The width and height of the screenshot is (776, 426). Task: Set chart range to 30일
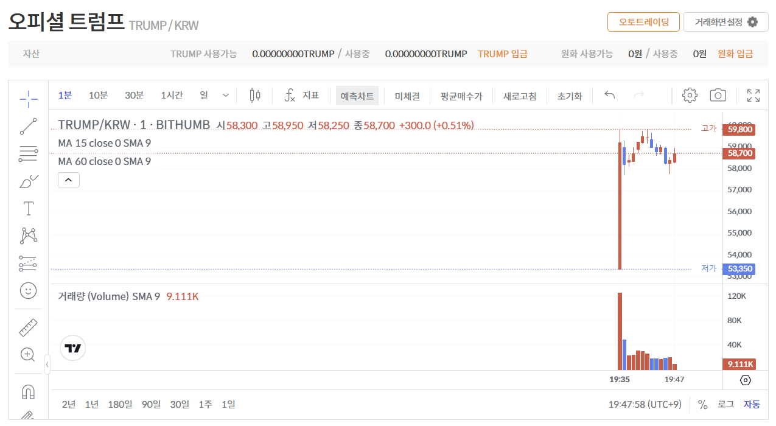coord(180,404)
